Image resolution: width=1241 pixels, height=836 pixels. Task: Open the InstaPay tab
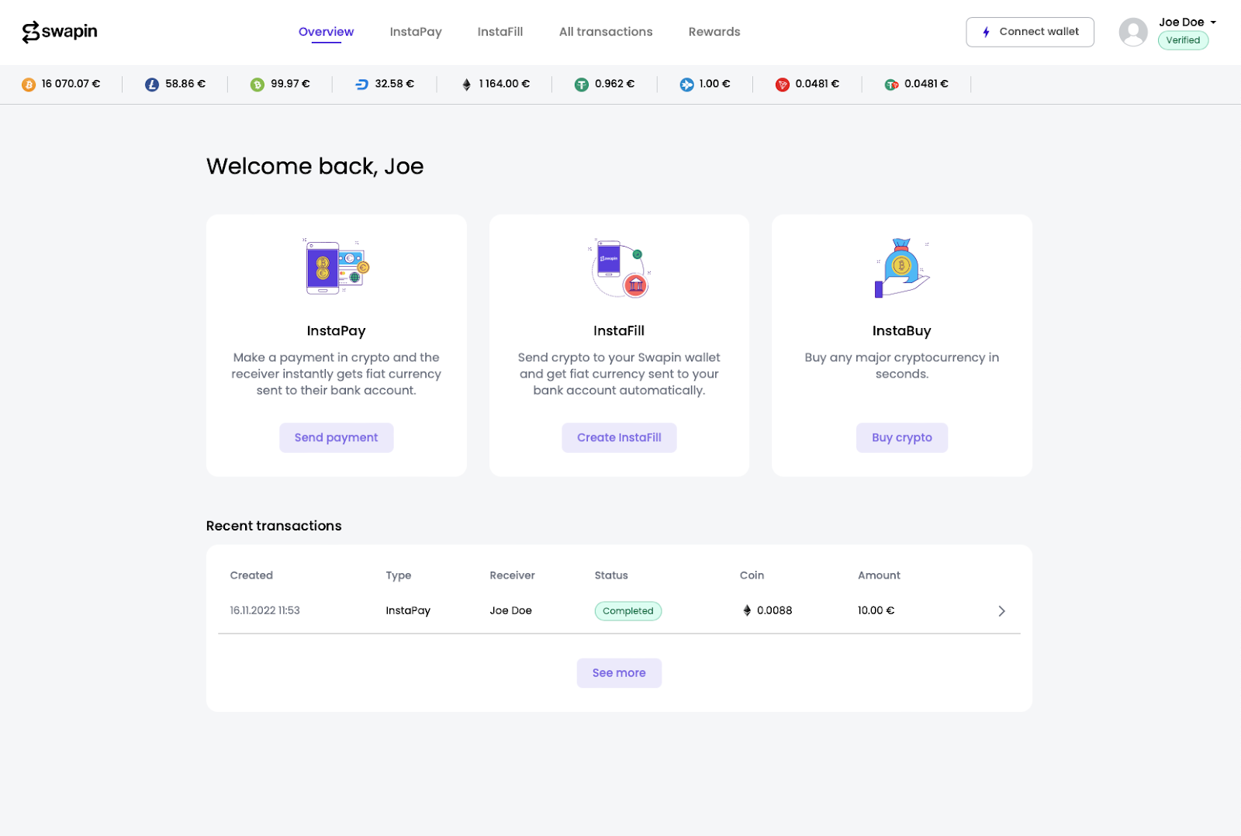416,32
